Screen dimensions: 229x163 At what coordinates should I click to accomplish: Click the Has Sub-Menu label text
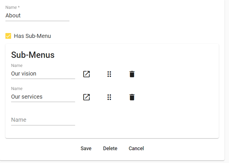point(32,36)
